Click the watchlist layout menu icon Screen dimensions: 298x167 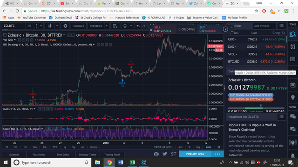click(281, 26)
